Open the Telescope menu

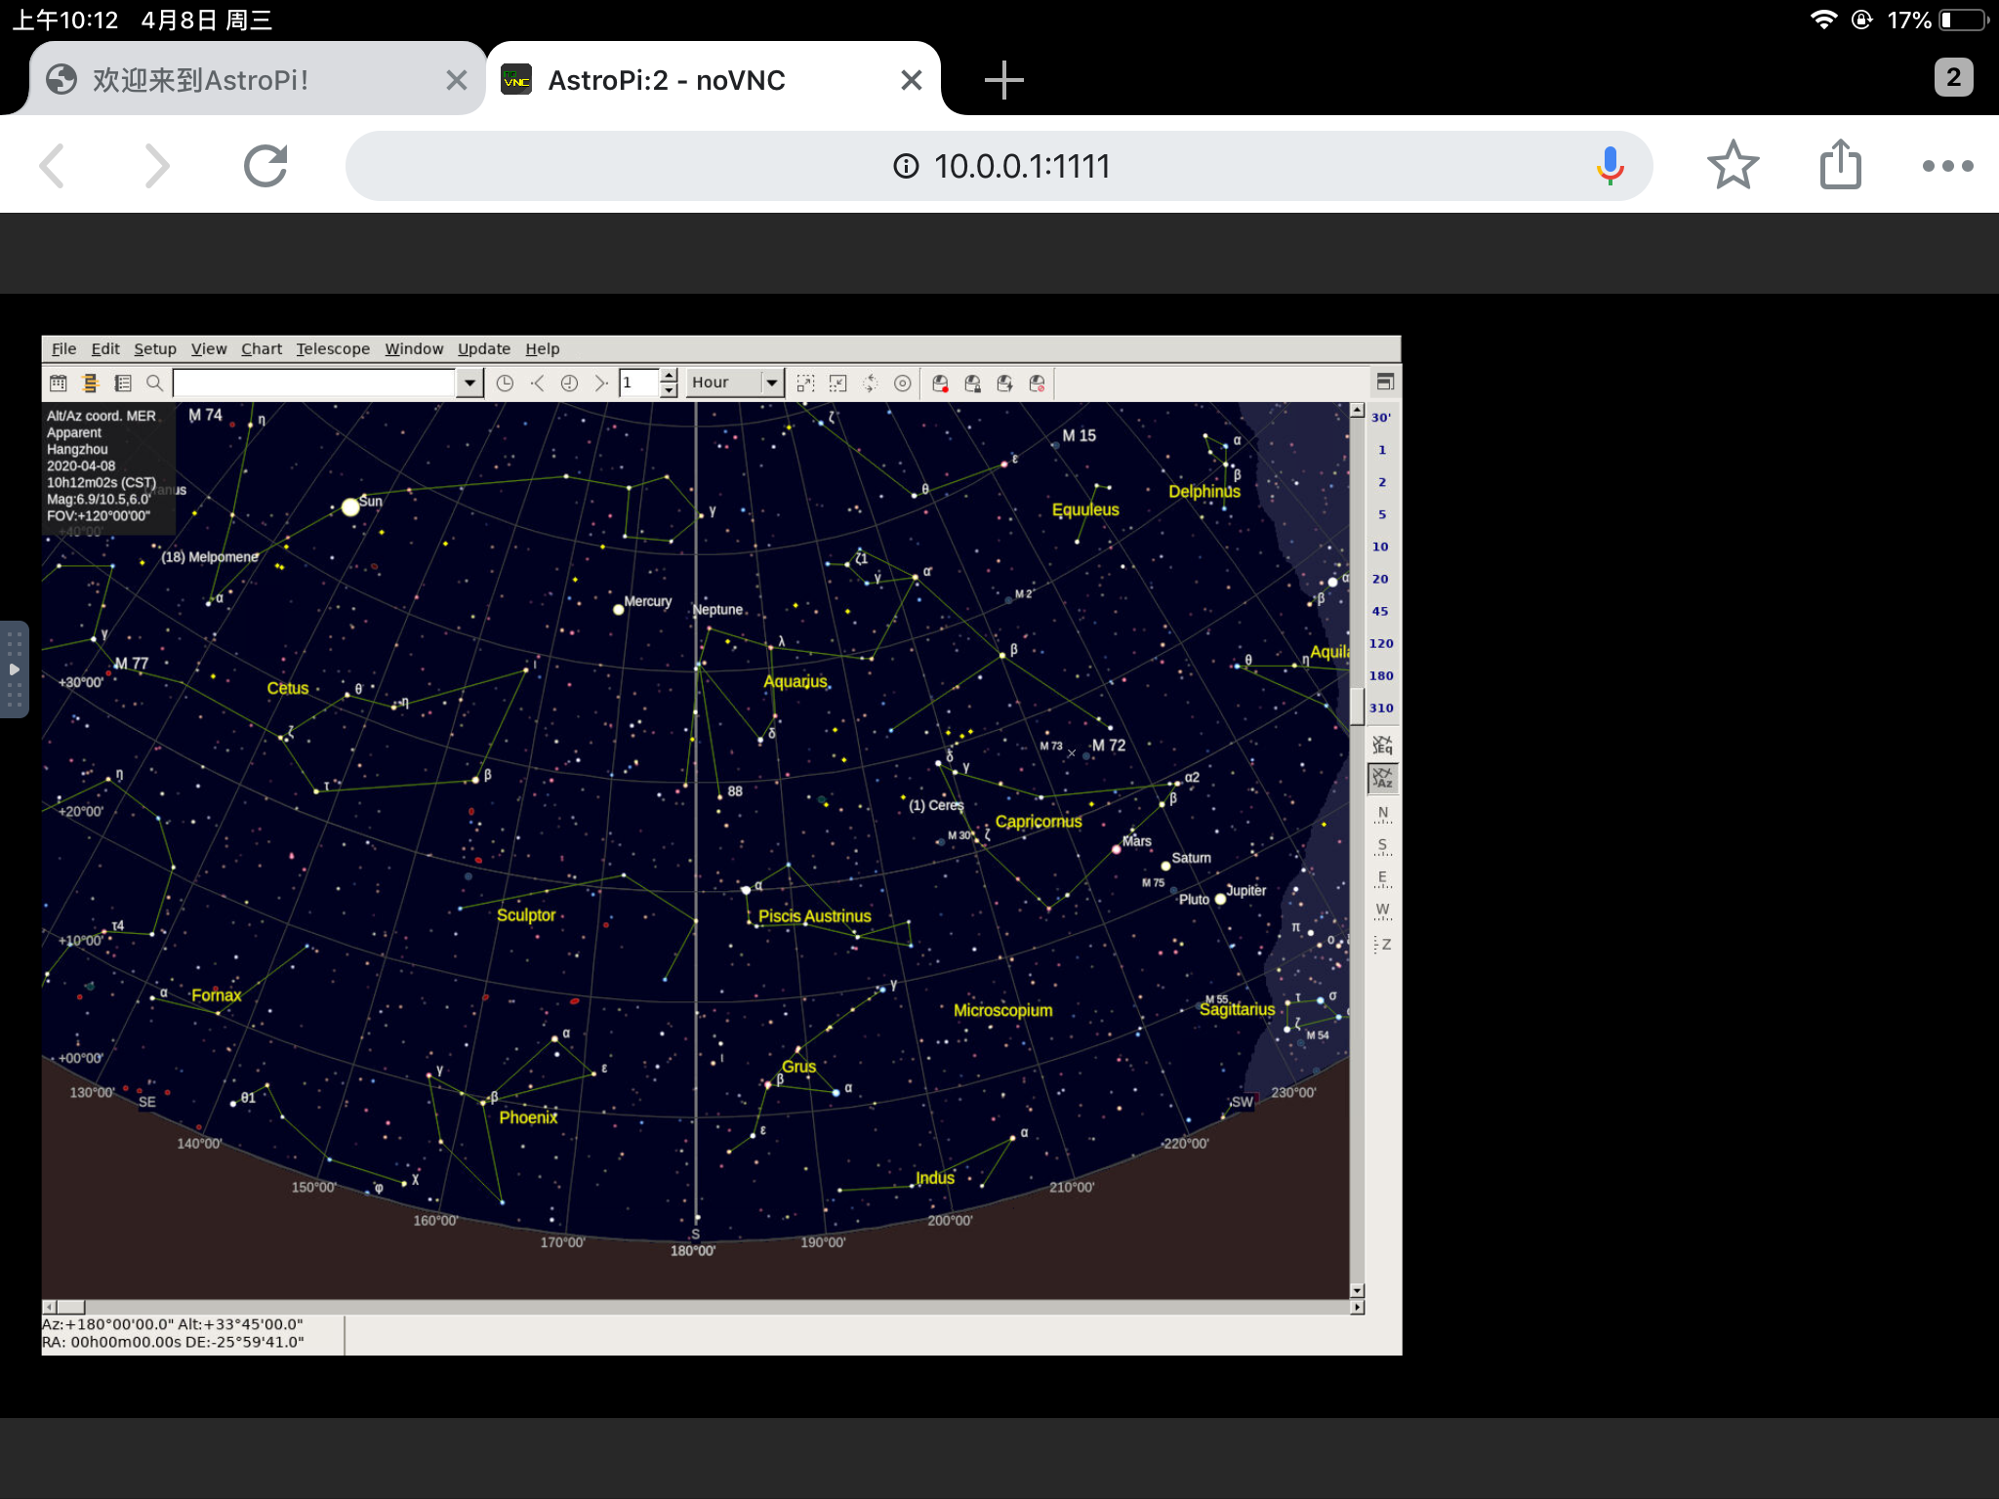tap(333, 349)
